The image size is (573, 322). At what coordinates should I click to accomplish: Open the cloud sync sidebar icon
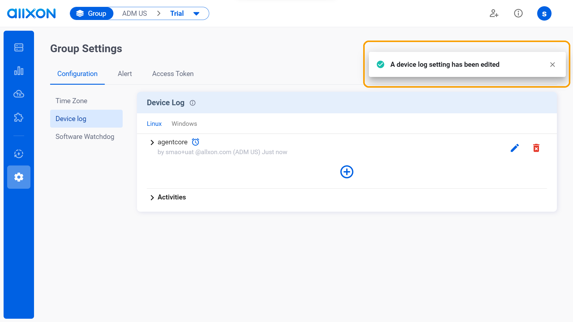(19, 94)
